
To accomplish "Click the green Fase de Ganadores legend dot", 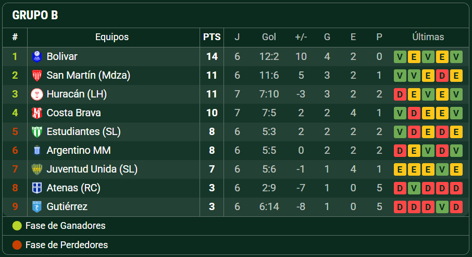I will (x=17, y=226).
